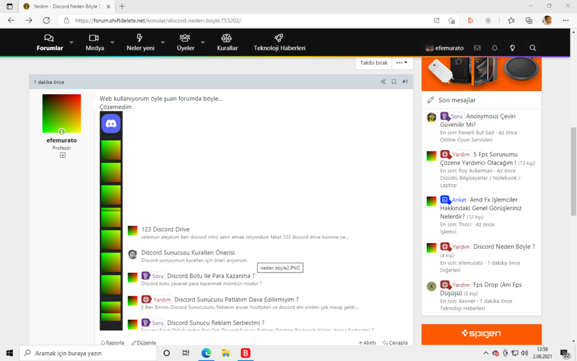Image resolution: width=577 pixels, height=361 pixels.
Task: Open the post #1 permalink
Action: tap(405, 81)
